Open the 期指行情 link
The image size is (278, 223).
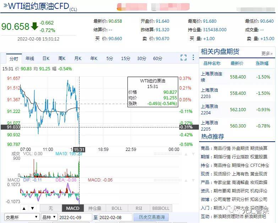point(222,157)
